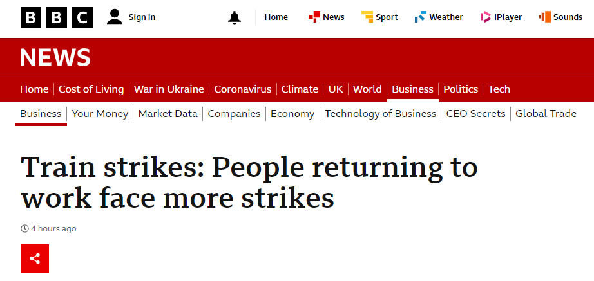
Task: View Market Data subsection
Action: (168, 113)
